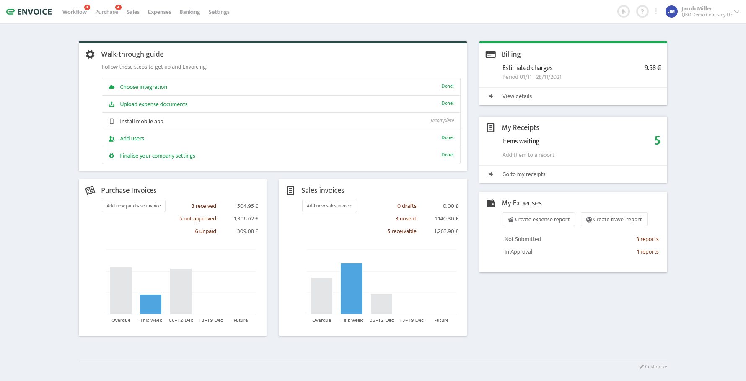Follow the Go to my receipts link
This screenshot has height=381, width=746.
(x=523, y=174)
